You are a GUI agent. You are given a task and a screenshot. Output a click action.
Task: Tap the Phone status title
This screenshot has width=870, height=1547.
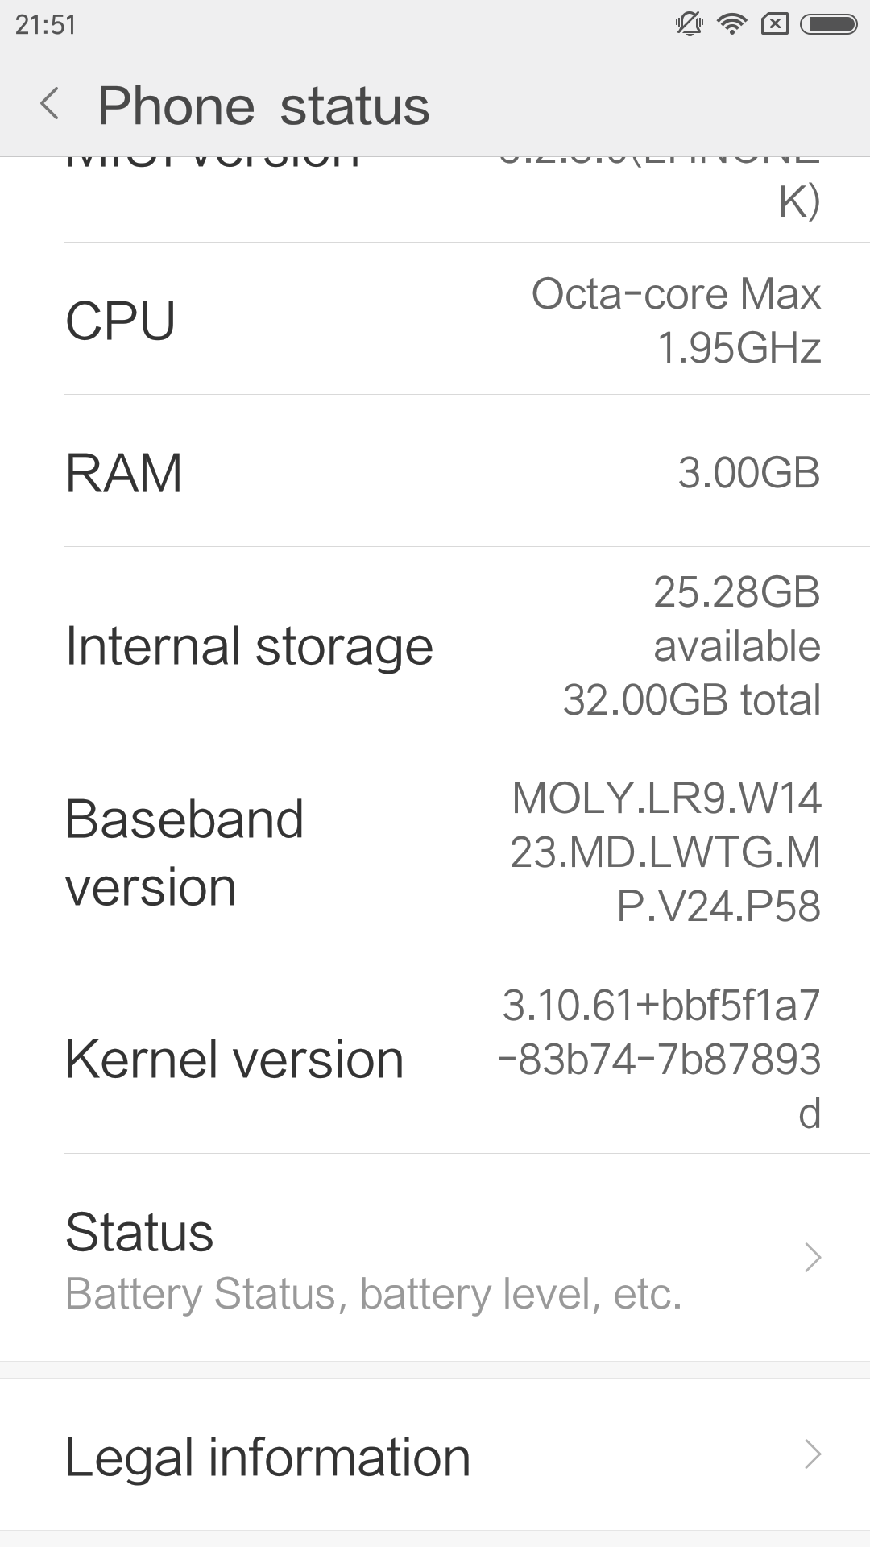263,106
